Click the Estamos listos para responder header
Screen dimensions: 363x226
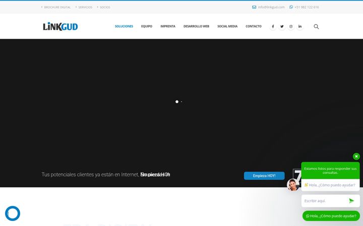click(330, 170)
